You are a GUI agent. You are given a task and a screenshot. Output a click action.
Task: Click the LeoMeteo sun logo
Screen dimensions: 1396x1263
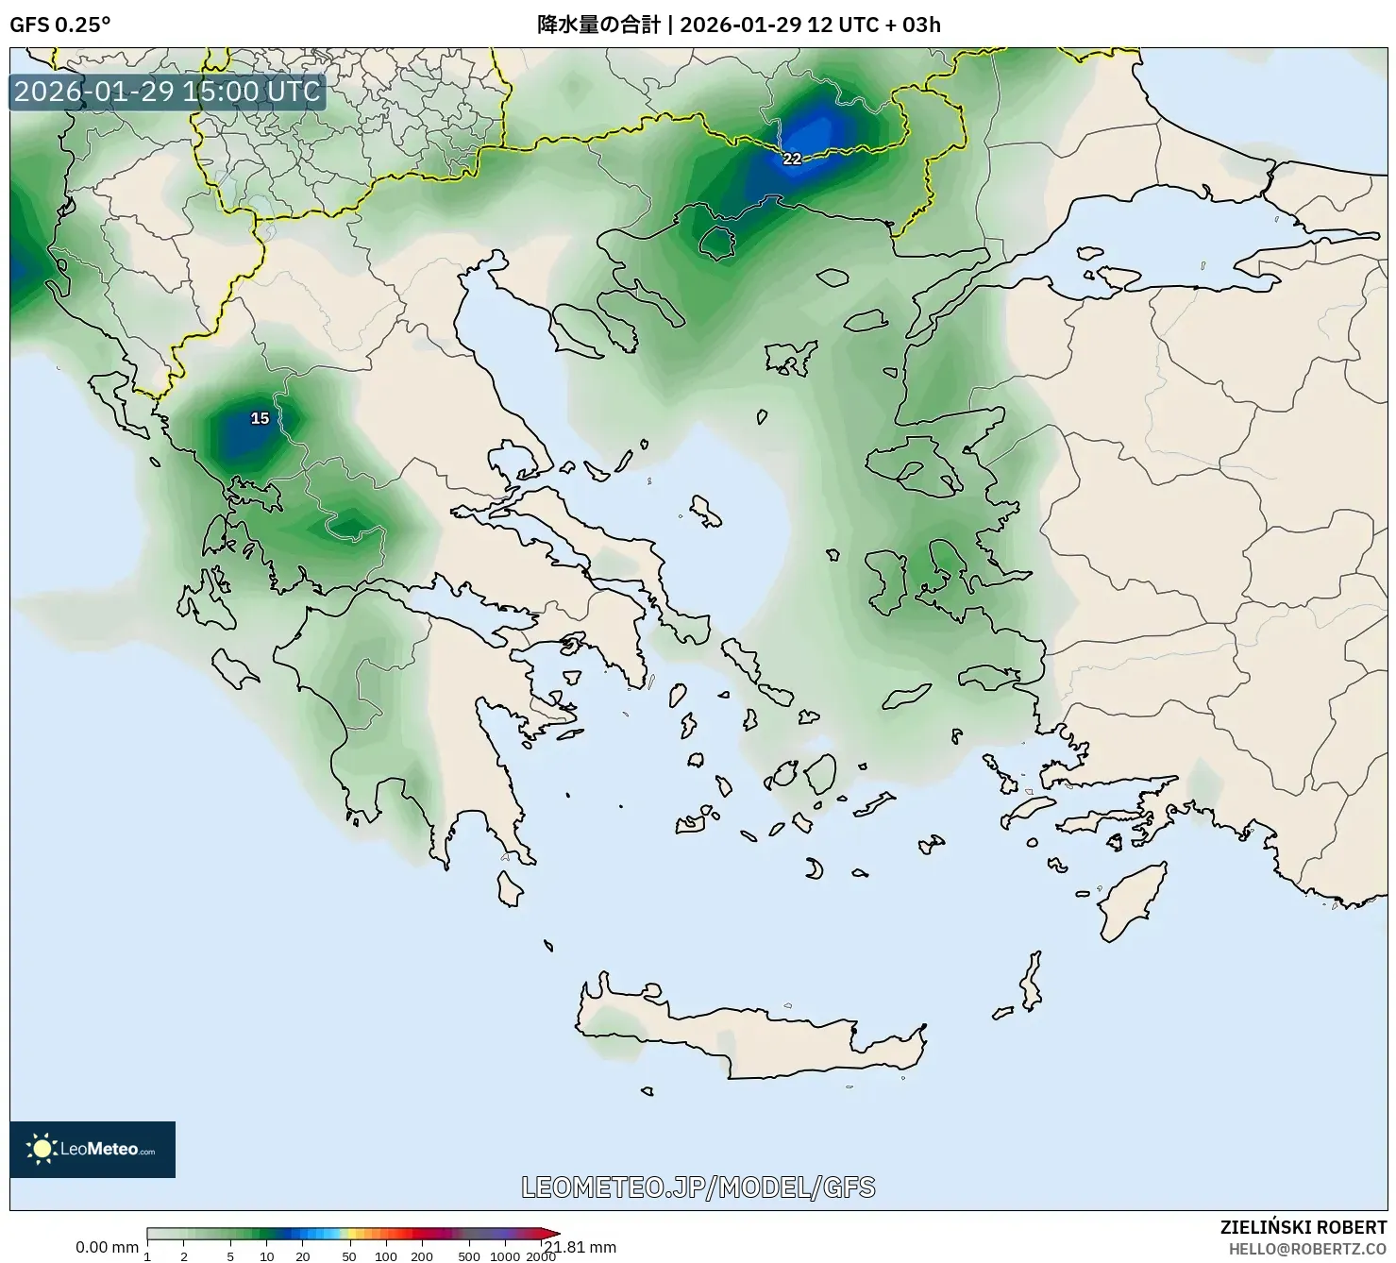44,1148
